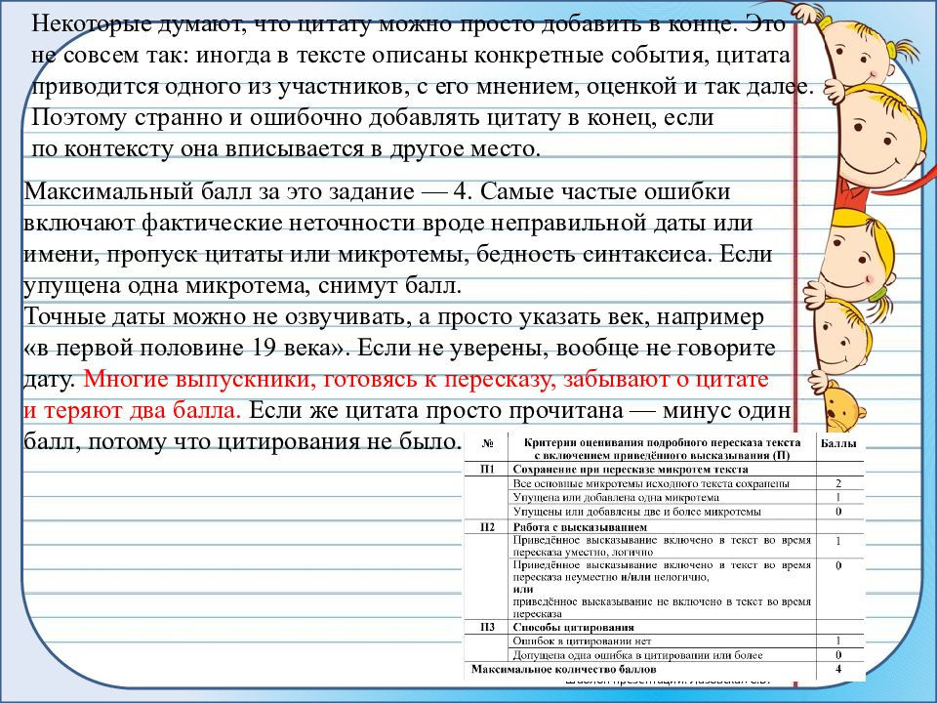
Task: Select the line "упущена одна микротема, снимут балл."
Action: click(x=243, y=286)
